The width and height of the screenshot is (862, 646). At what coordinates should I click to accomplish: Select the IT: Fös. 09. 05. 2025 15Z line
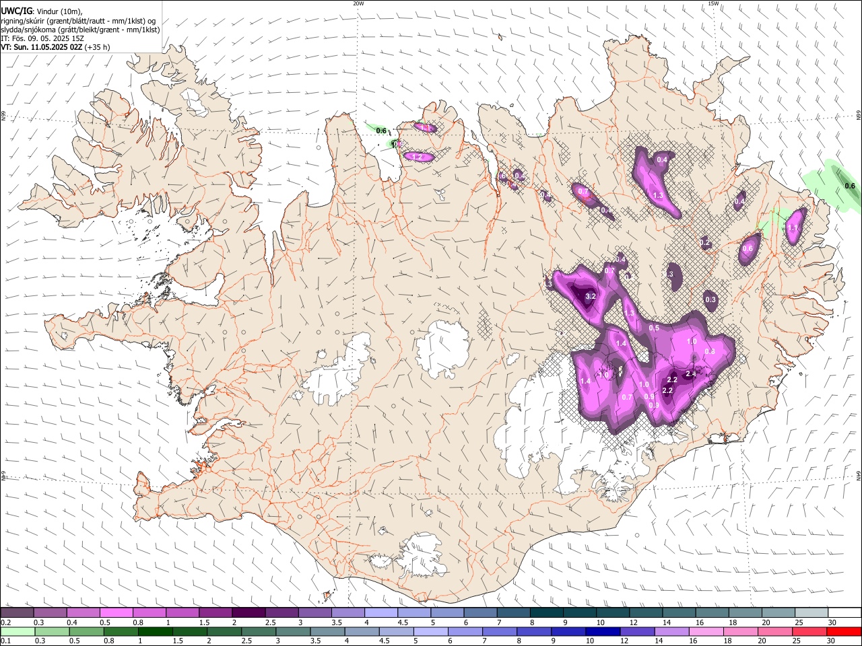tap(42, 38)
